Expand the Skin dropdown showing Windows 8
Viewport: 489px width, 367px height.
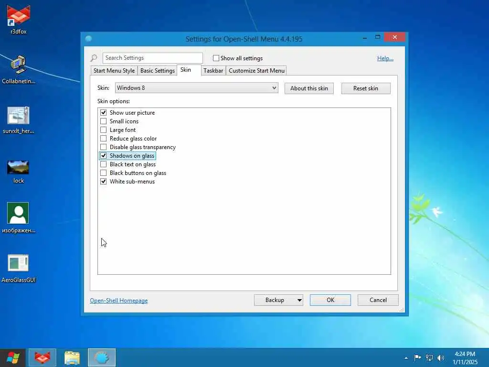pyautogui.click(x=196, y=88)
